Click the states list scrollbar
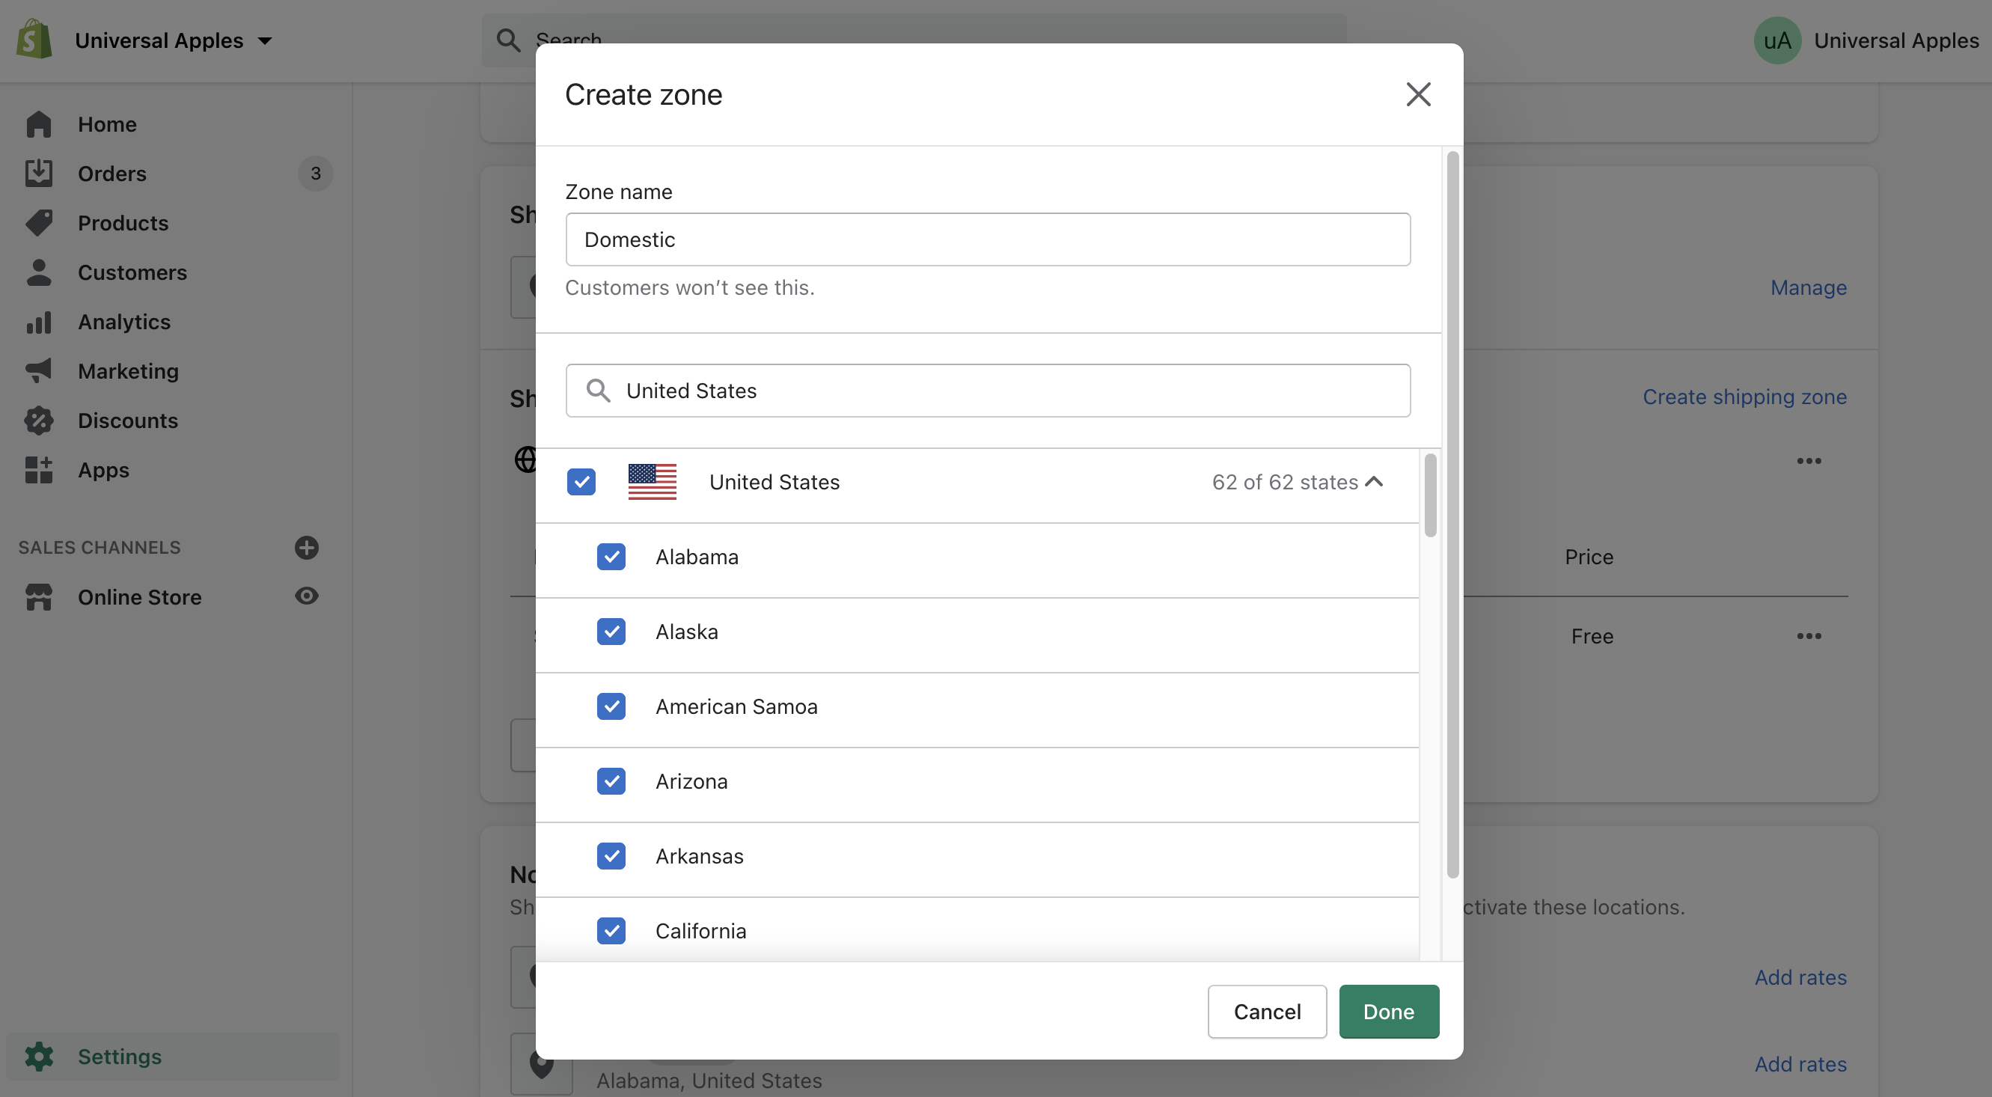 click(1430, 495)
